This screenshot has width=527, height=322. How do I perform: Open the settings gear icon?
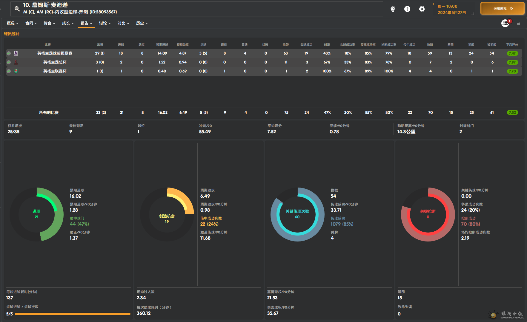[422, 9]
